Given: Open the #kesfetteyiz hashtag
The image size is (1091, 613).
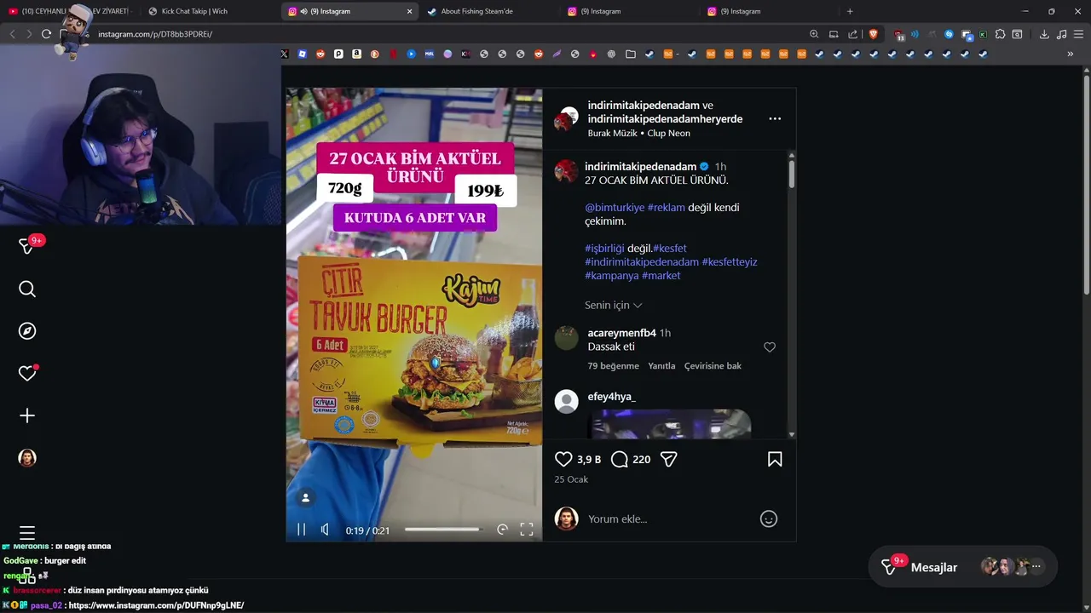Looking at the screenshot, I should coord(730,262).
